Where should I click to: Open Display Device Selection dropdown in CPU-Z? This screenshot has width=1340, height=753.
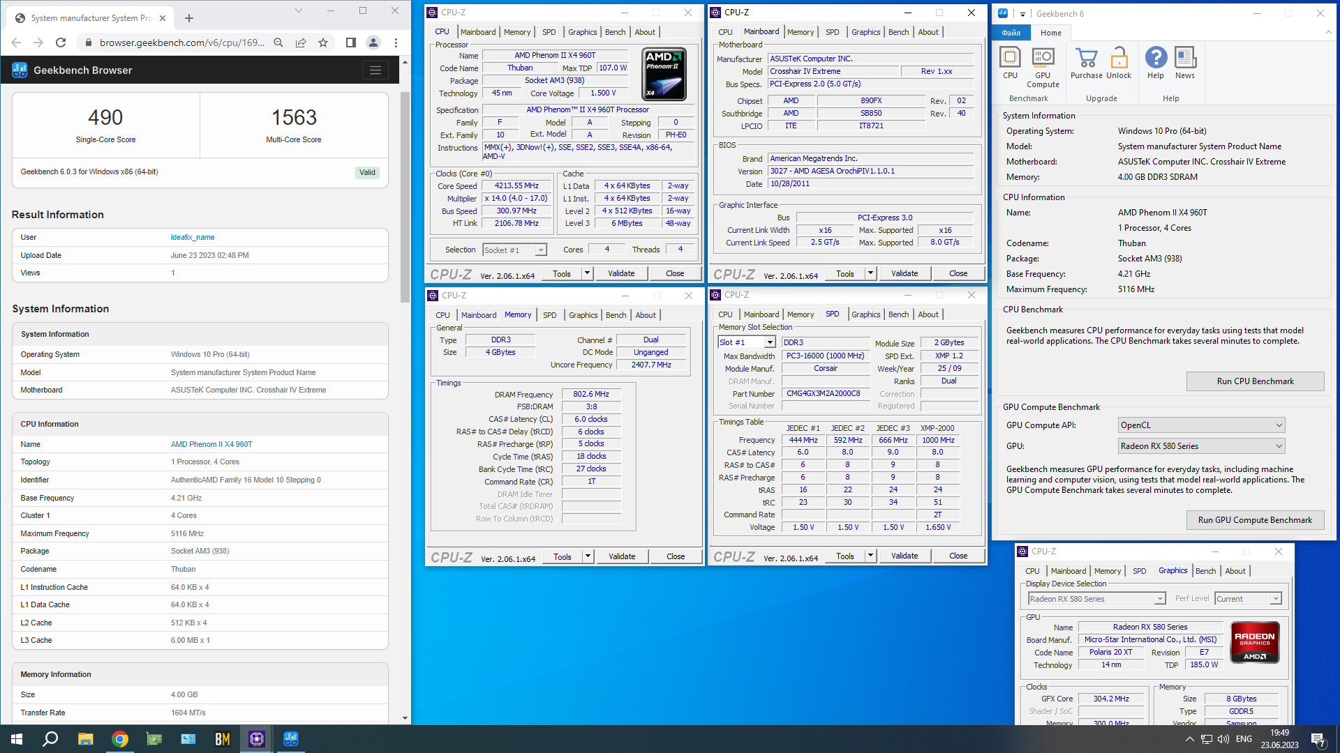pos(1096,599)
